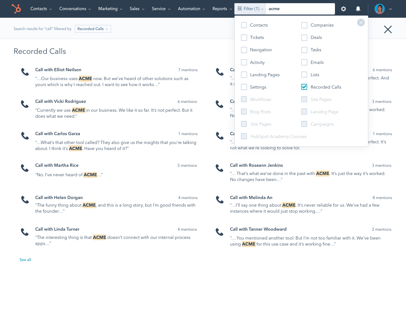Click the HubSpot sprocket logo

pos(16,9)
